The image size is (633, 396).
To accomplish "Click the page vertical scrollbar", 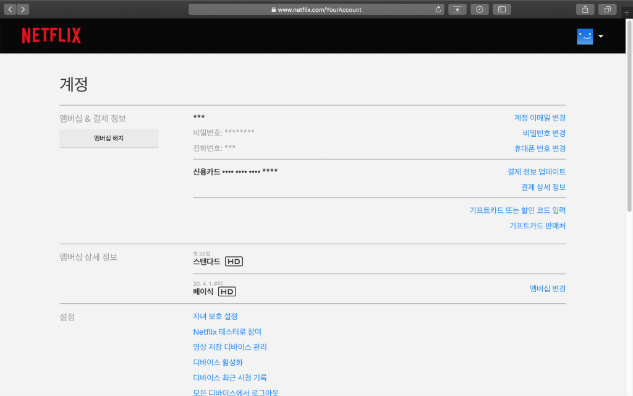I will pos(629,116).
